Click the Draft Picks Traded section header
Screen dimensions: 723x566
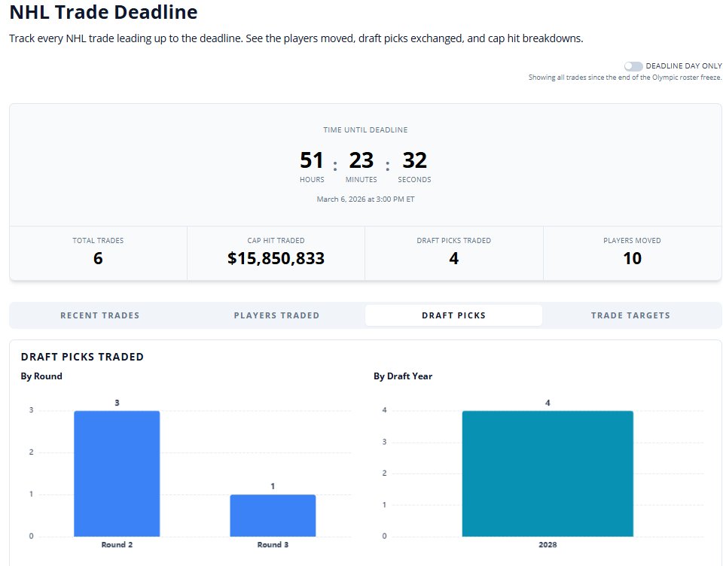82,357
